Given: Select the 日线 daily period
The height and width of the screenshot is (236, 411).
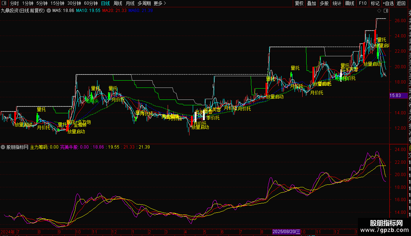Looking at the screenshot, I should tap(105, 3).
